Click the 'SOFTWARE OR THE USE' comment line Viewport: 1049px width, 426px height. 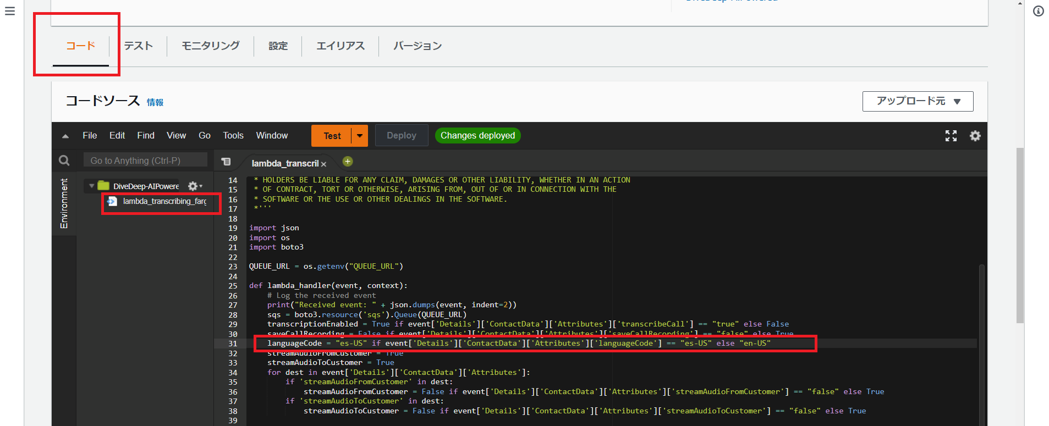pos(380,200)
